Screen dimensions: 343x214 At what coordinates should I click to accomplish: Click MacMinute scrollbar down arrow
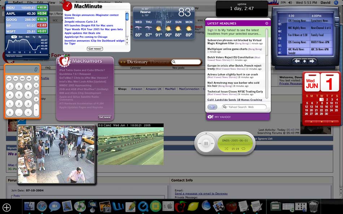point(127,43)
